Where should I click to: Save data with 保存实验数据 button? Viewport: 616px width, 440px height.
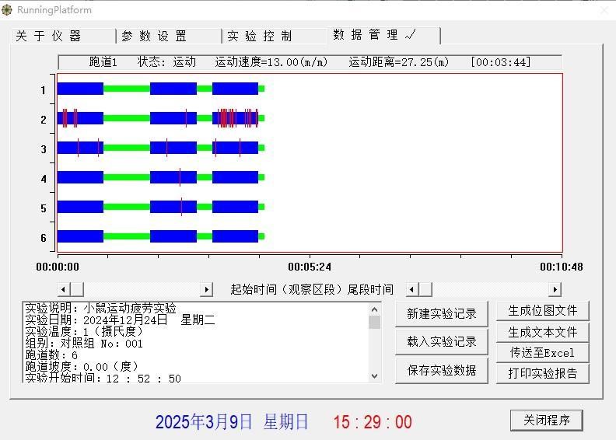coord(441,370)
